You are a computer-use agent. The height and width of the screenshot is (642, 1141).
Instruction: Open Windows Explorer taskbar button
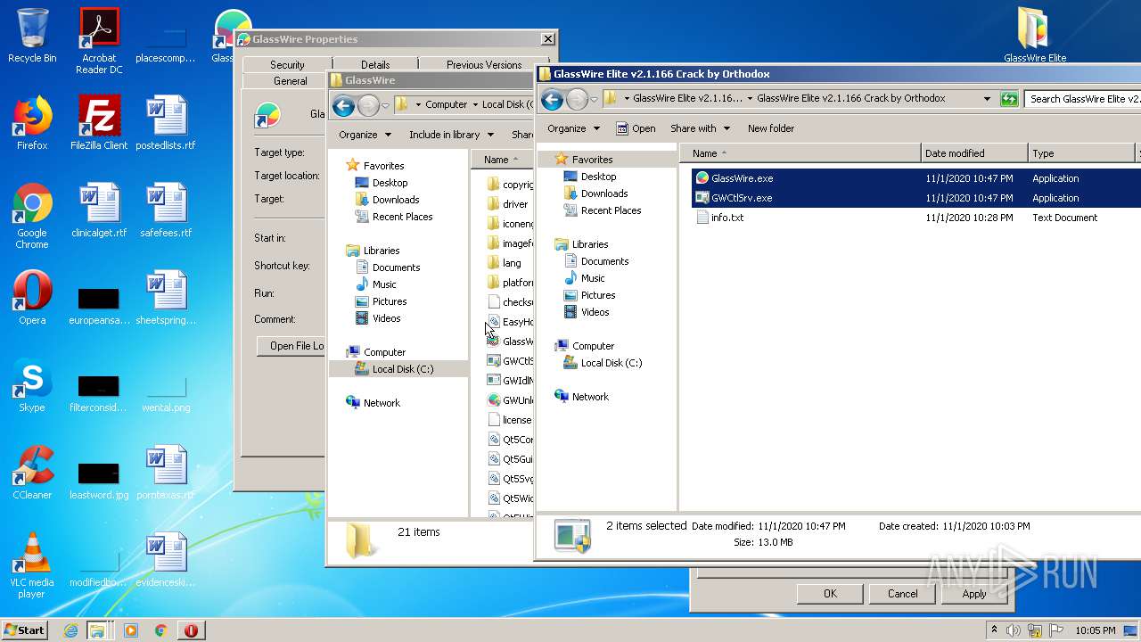[97, 630]
